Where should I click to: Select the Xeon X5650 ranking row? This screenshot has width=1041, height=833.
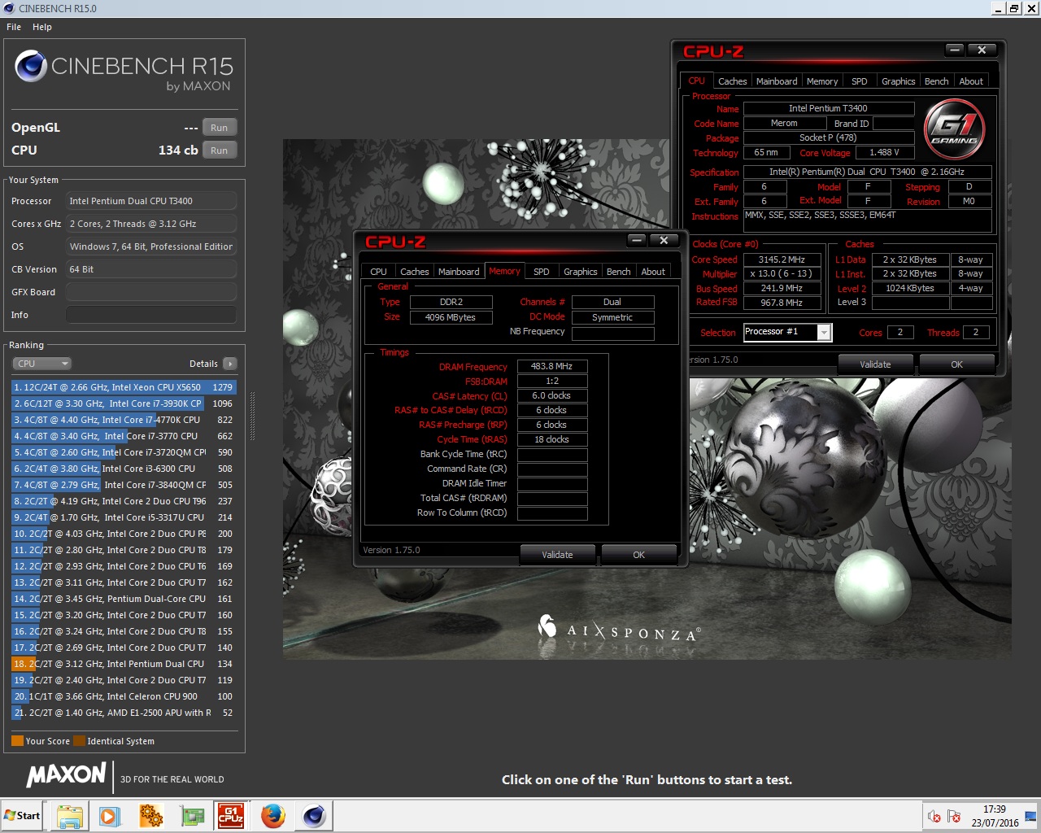124,387
